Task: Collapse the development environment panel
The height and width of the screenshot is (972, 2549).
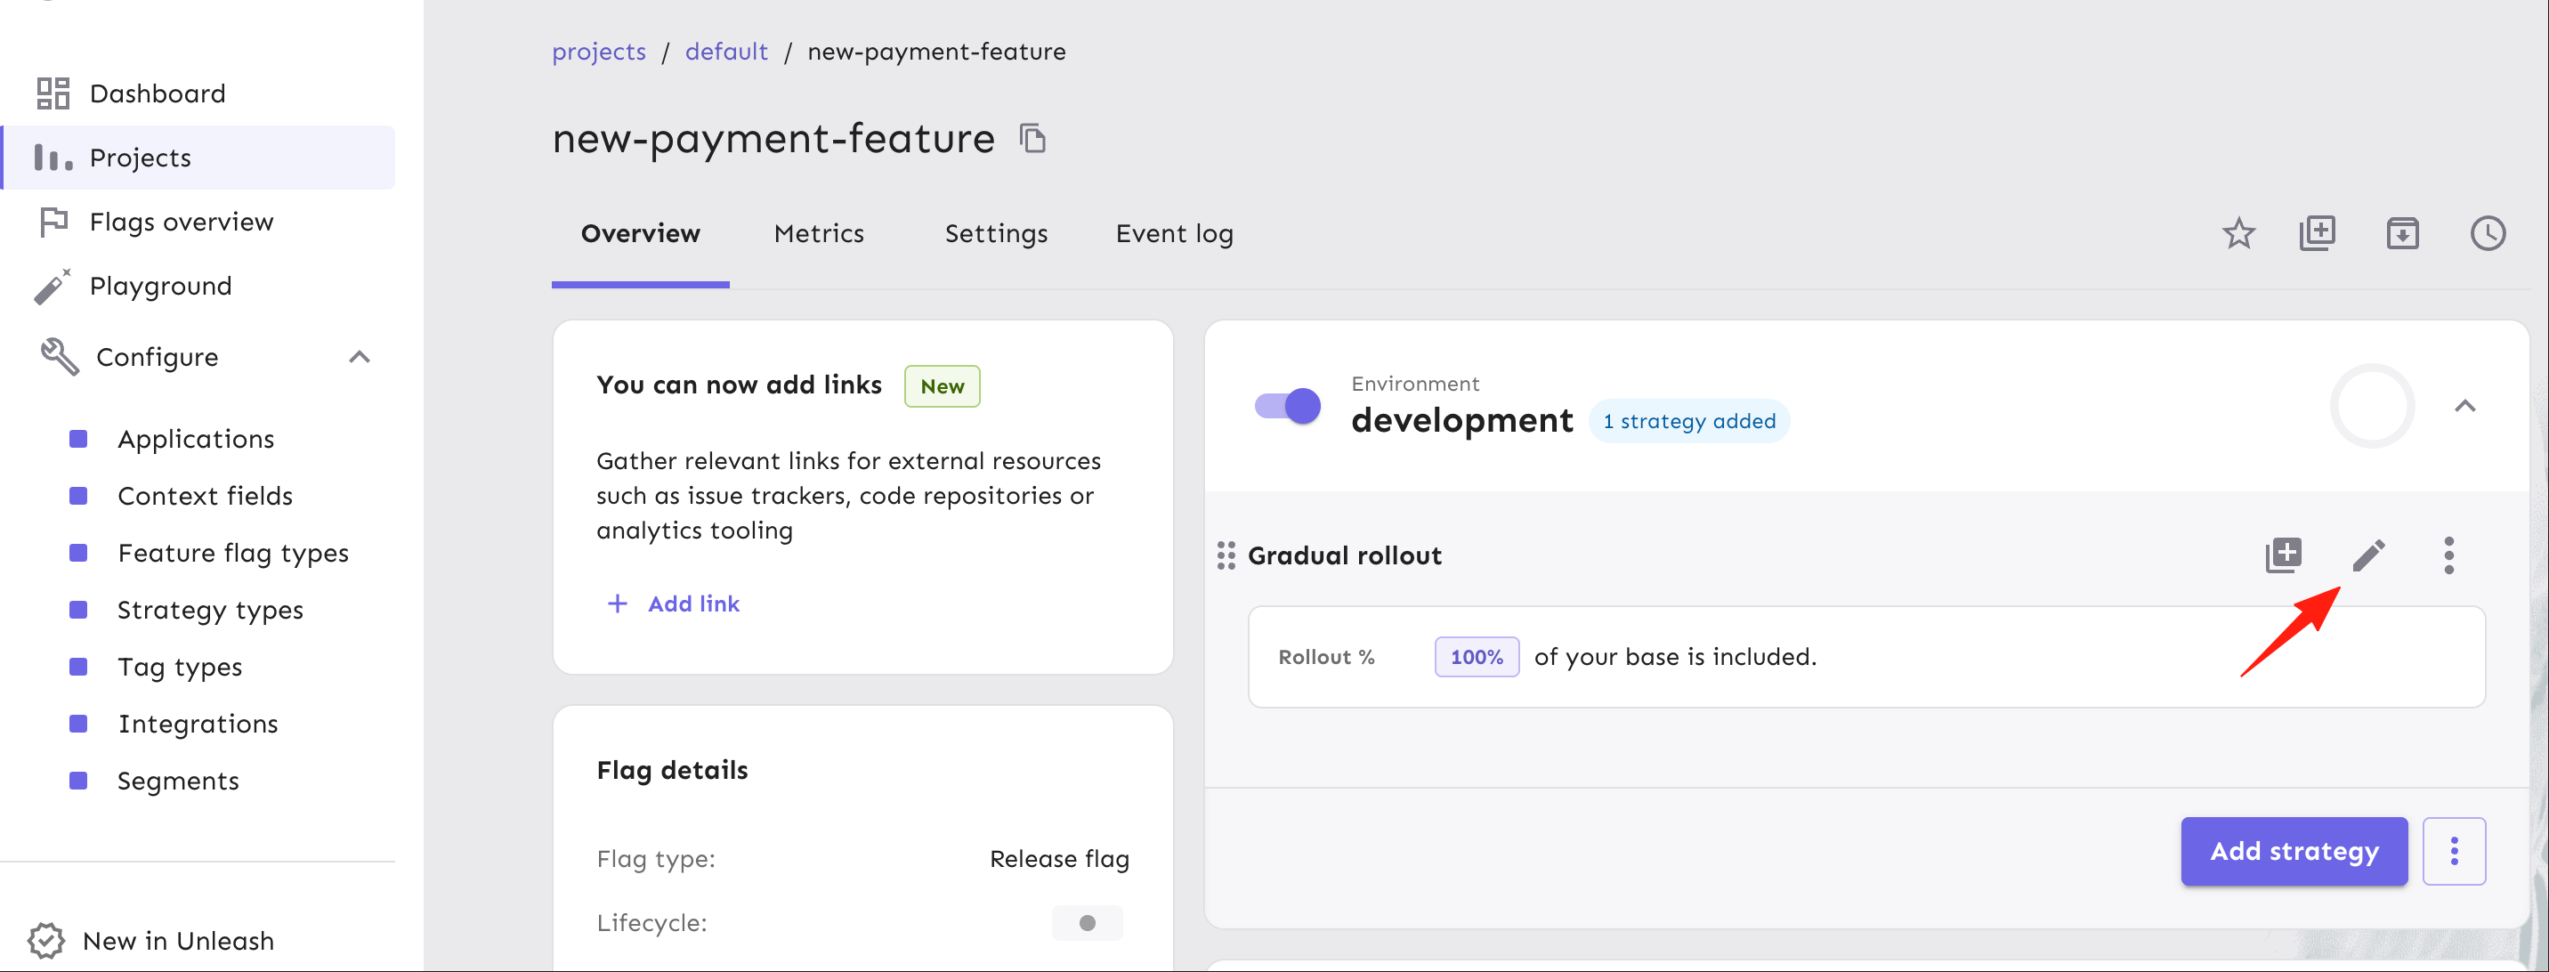Action: (x=2464, y=406)
